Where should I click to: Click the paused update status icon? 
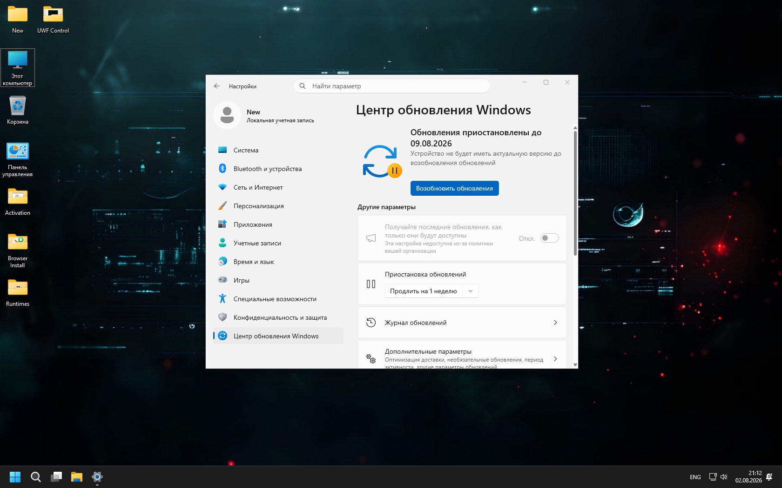tap(382, 162)
